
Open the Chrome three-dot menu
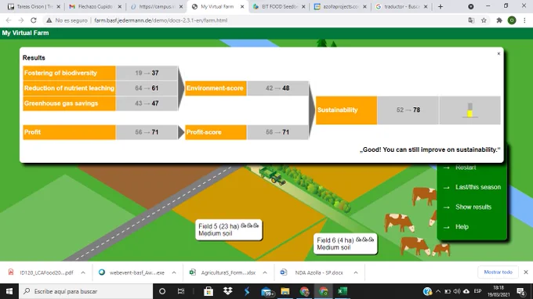tap(524, 20)
